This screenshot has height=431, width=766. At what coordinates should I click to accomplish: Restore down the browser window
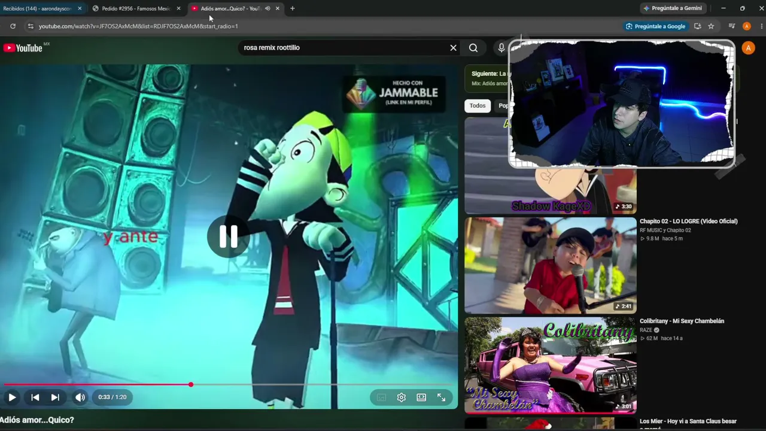[742, 8]
